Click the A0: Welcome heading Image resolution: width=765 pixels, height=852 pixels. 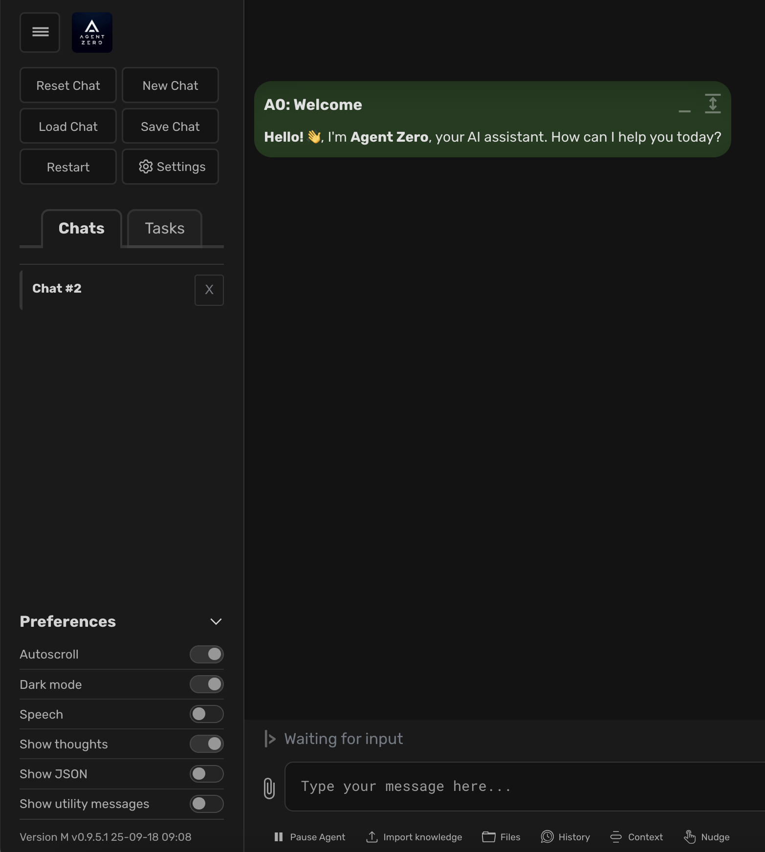(313, 105)
